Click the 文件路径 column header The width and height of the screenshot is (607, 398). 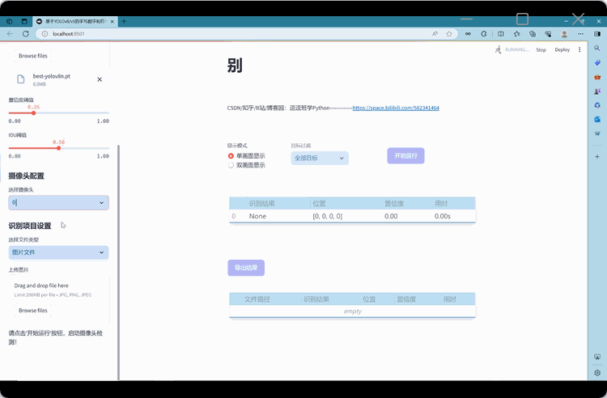point(257,299)
